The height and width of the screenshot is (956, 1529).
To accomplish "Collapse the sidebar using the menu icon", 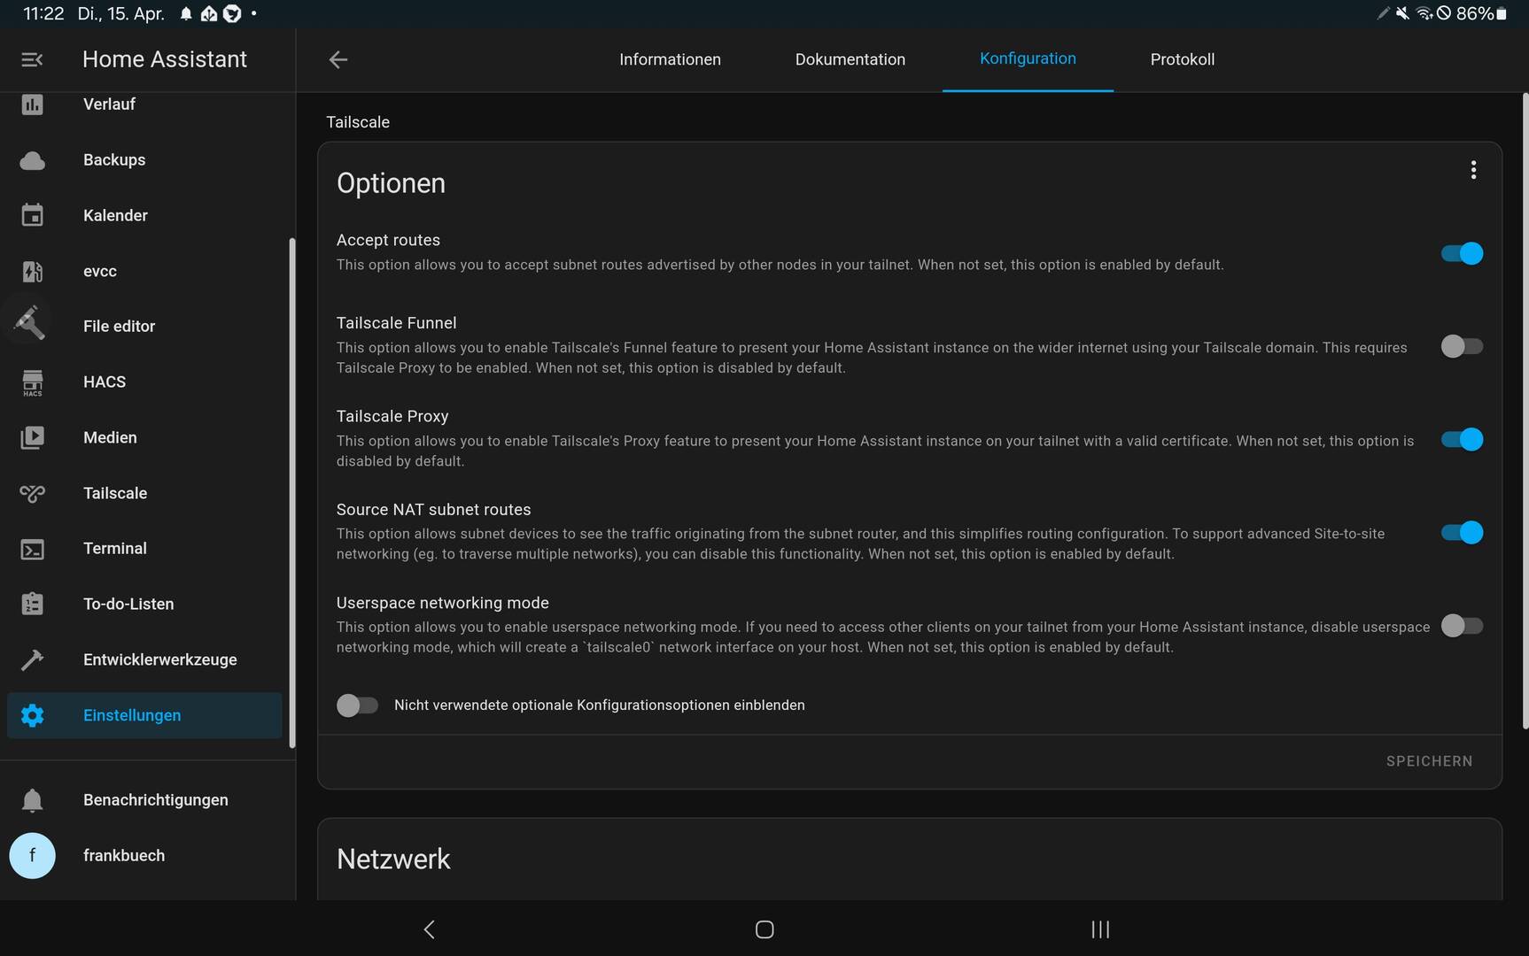I will [32, 59].
